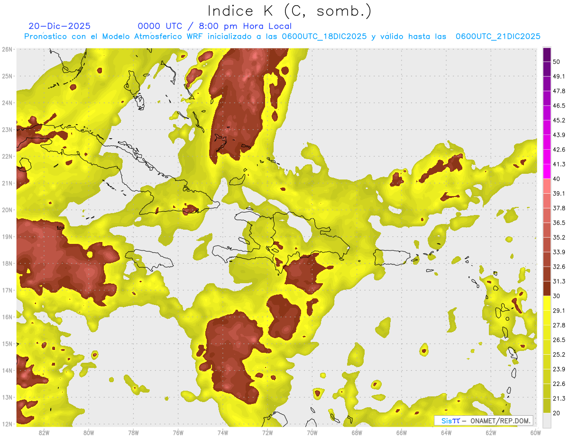Click the '60W' longitude label
The image size is (569, 439).
coord(535,433)
